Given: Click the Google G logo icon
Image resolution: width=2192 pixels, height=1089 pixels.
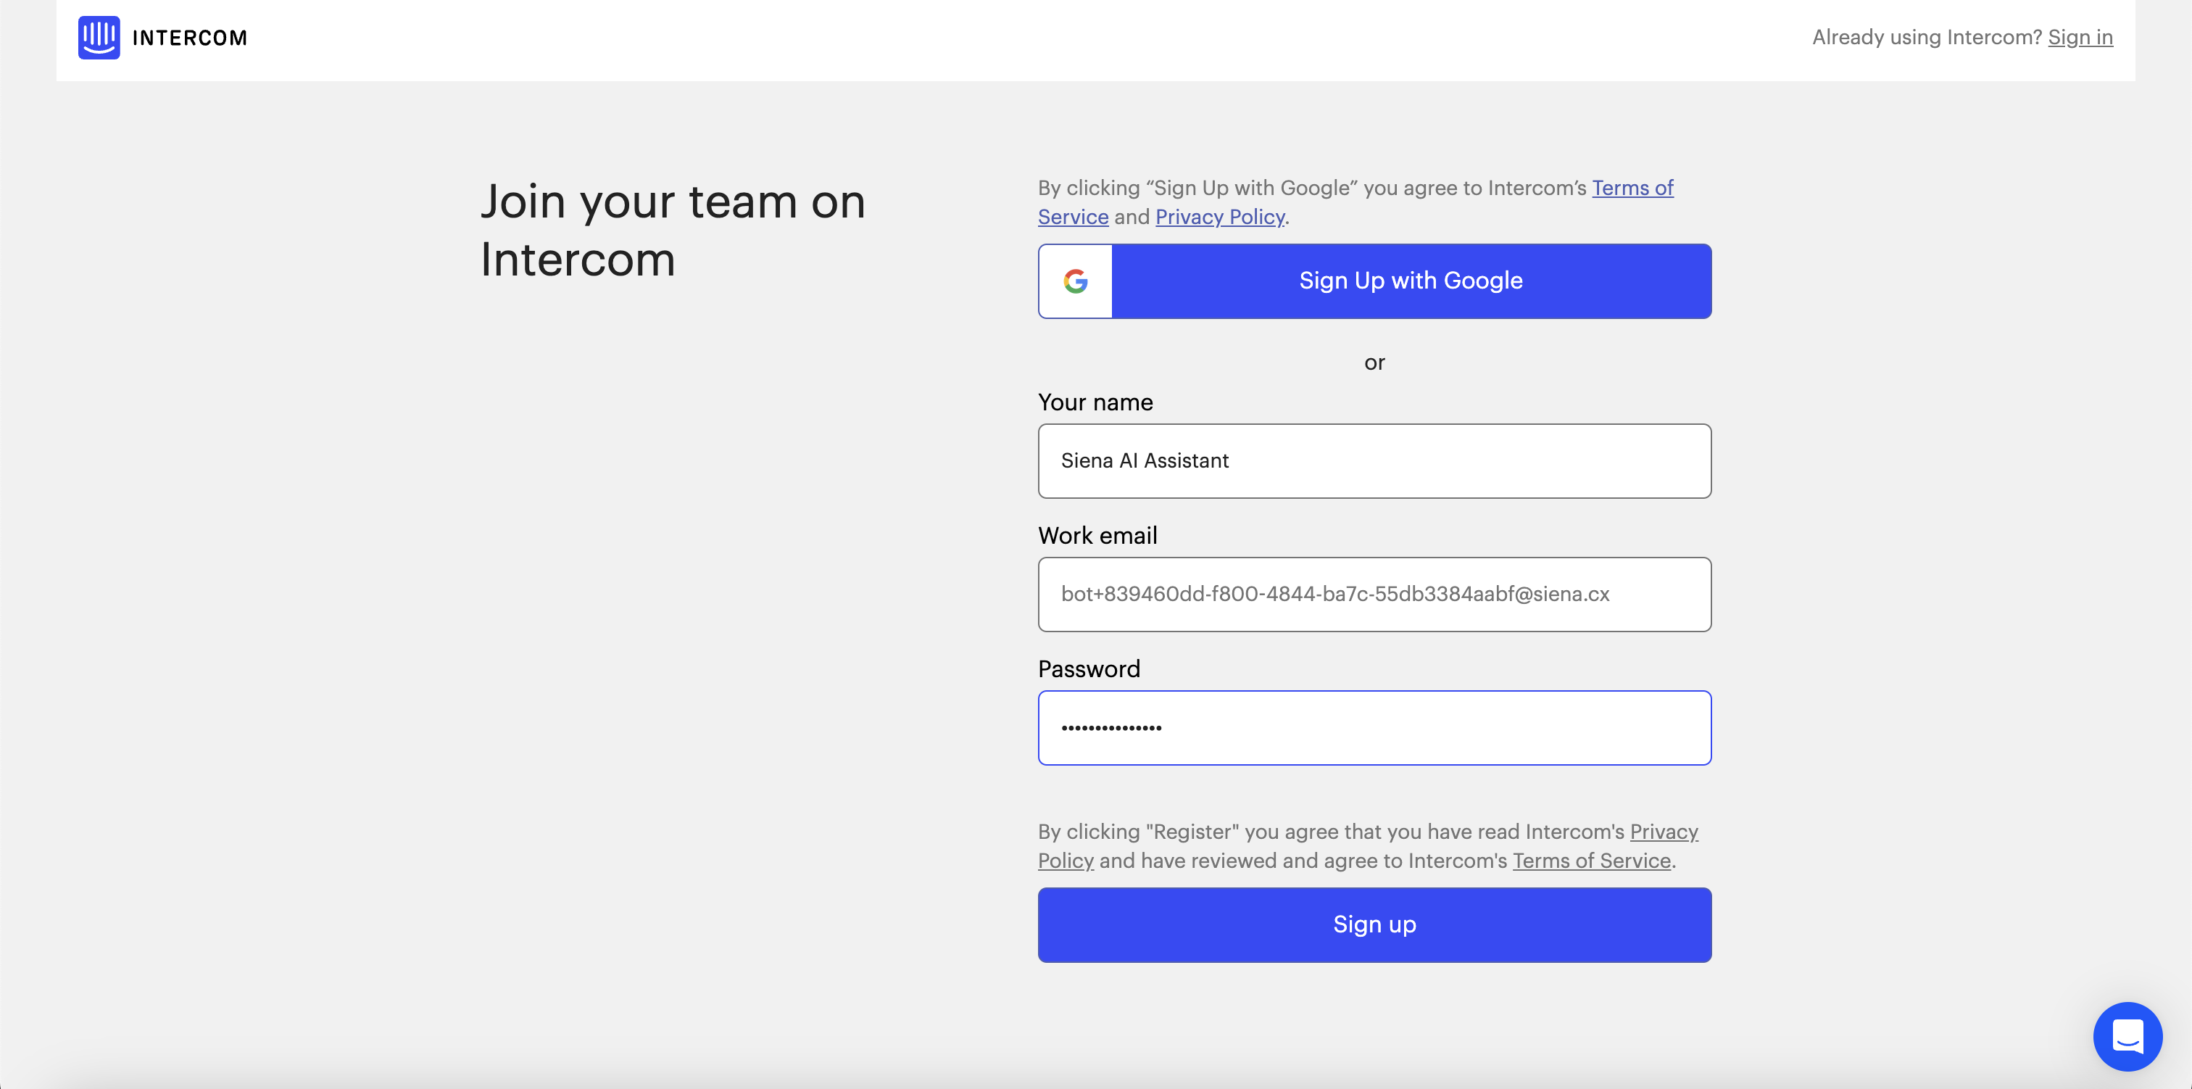Looking at the screenshot, I should (x=1076, y=281).
